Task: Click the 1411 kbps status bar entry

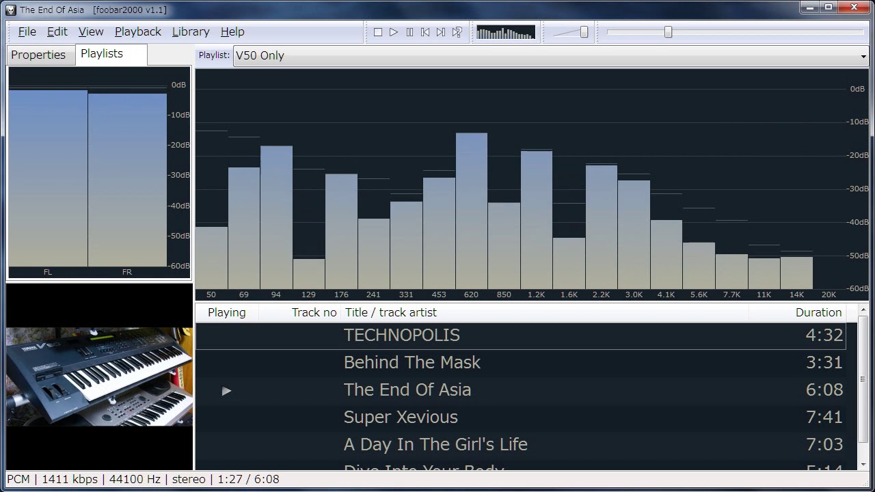Action: [x=70, y=479]
